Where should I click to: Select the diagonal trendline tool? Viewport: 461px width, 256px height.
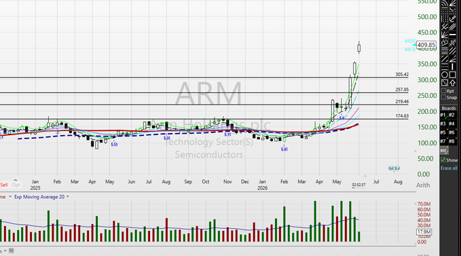coord(444,59)
